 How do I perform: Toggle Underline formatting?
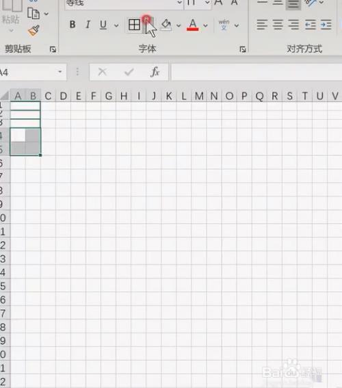[103, 25]
